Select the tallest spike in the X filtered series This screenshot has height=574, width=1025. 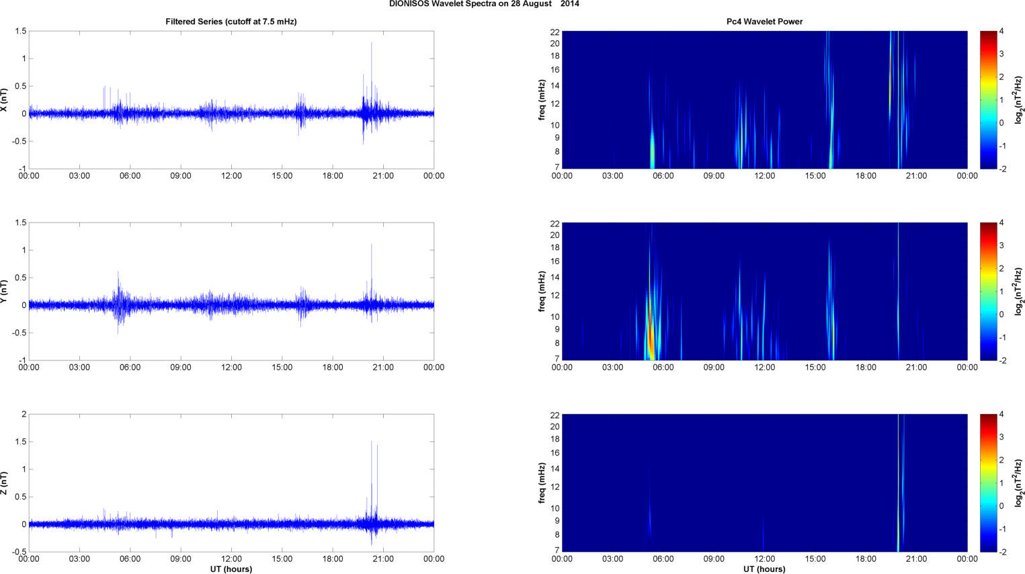pos(371,77)
